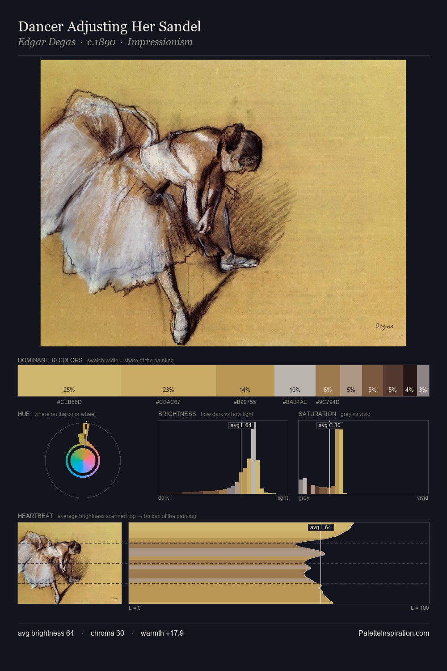This screenshot has width=447, height=671.
Task: Click the 'DOMINANT 10 COLORS' heading
Action: pos(50,360)
